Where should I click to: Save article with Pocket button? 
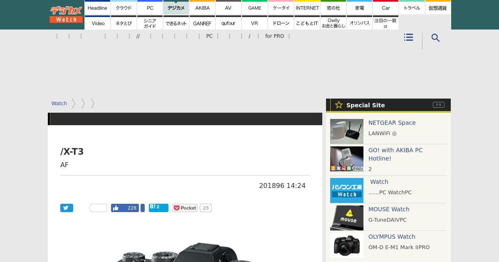point(185,208)
